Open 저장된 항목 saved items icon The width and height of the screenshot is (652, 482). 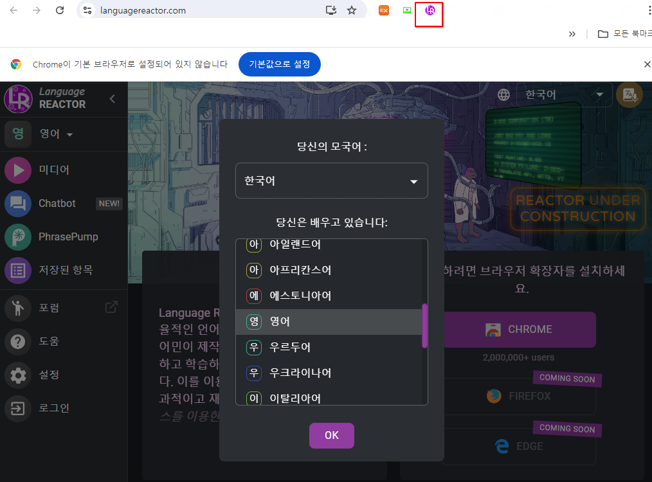[x=18, y=271]
